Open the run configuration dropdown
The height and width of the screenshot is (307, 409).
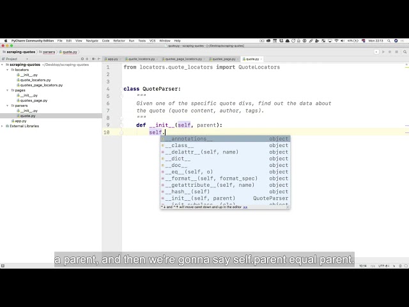tap(376, 52)
